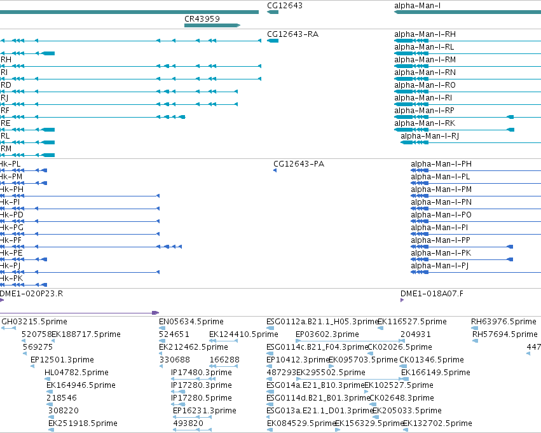
Task: Select transcript alpha-Man-I-RO
Action: [425, 85]
